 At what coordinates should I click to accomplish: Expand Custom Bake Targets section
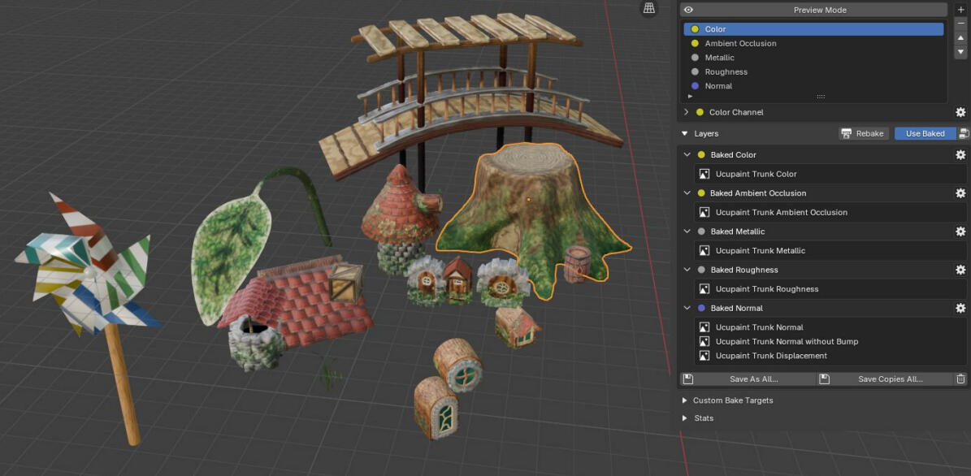pyautogui.click(x=684, y=400)
